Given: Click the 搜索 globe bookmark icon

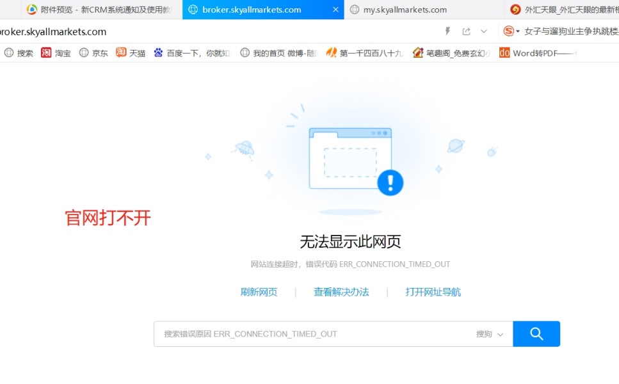Looking at the screenshot, I should 9,52.
